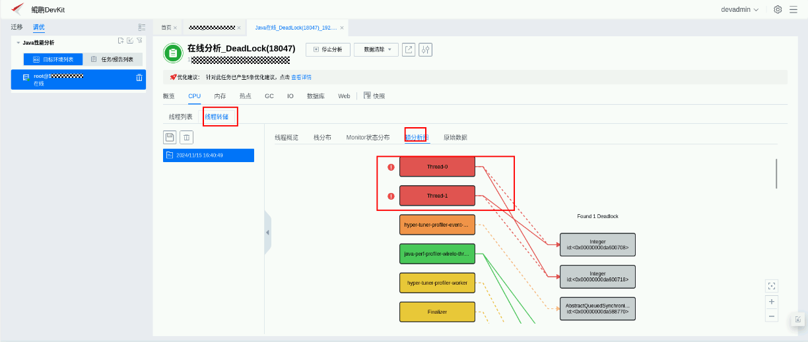Open the 快照 snapshot tab

click(x=374, y=96)
